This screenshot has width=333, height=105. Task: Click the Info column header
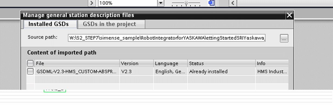(272, 63)
